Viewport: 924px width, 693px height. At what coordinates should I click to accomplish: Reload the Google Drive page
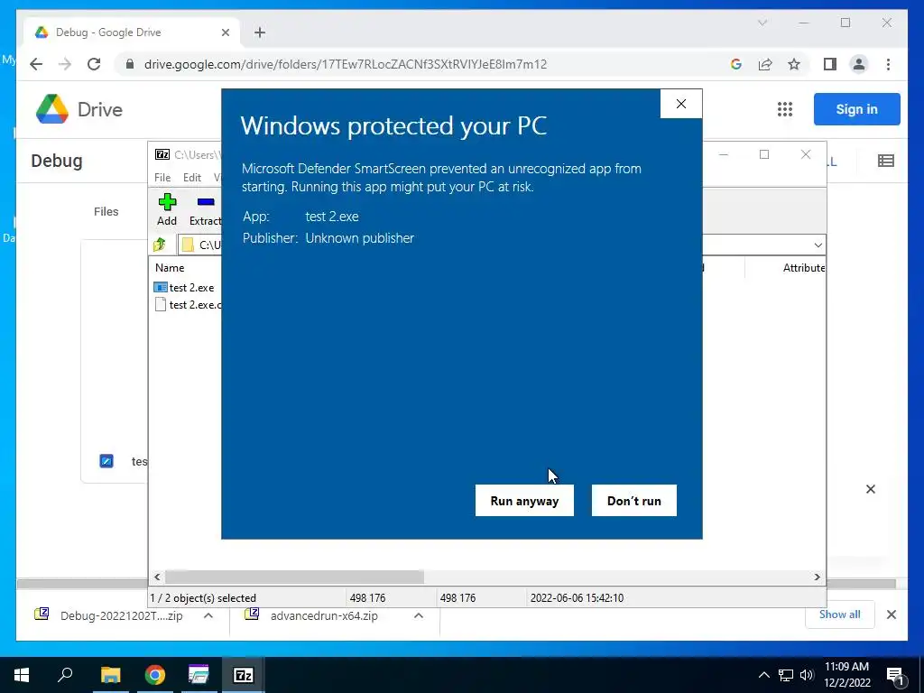point(94,64)
